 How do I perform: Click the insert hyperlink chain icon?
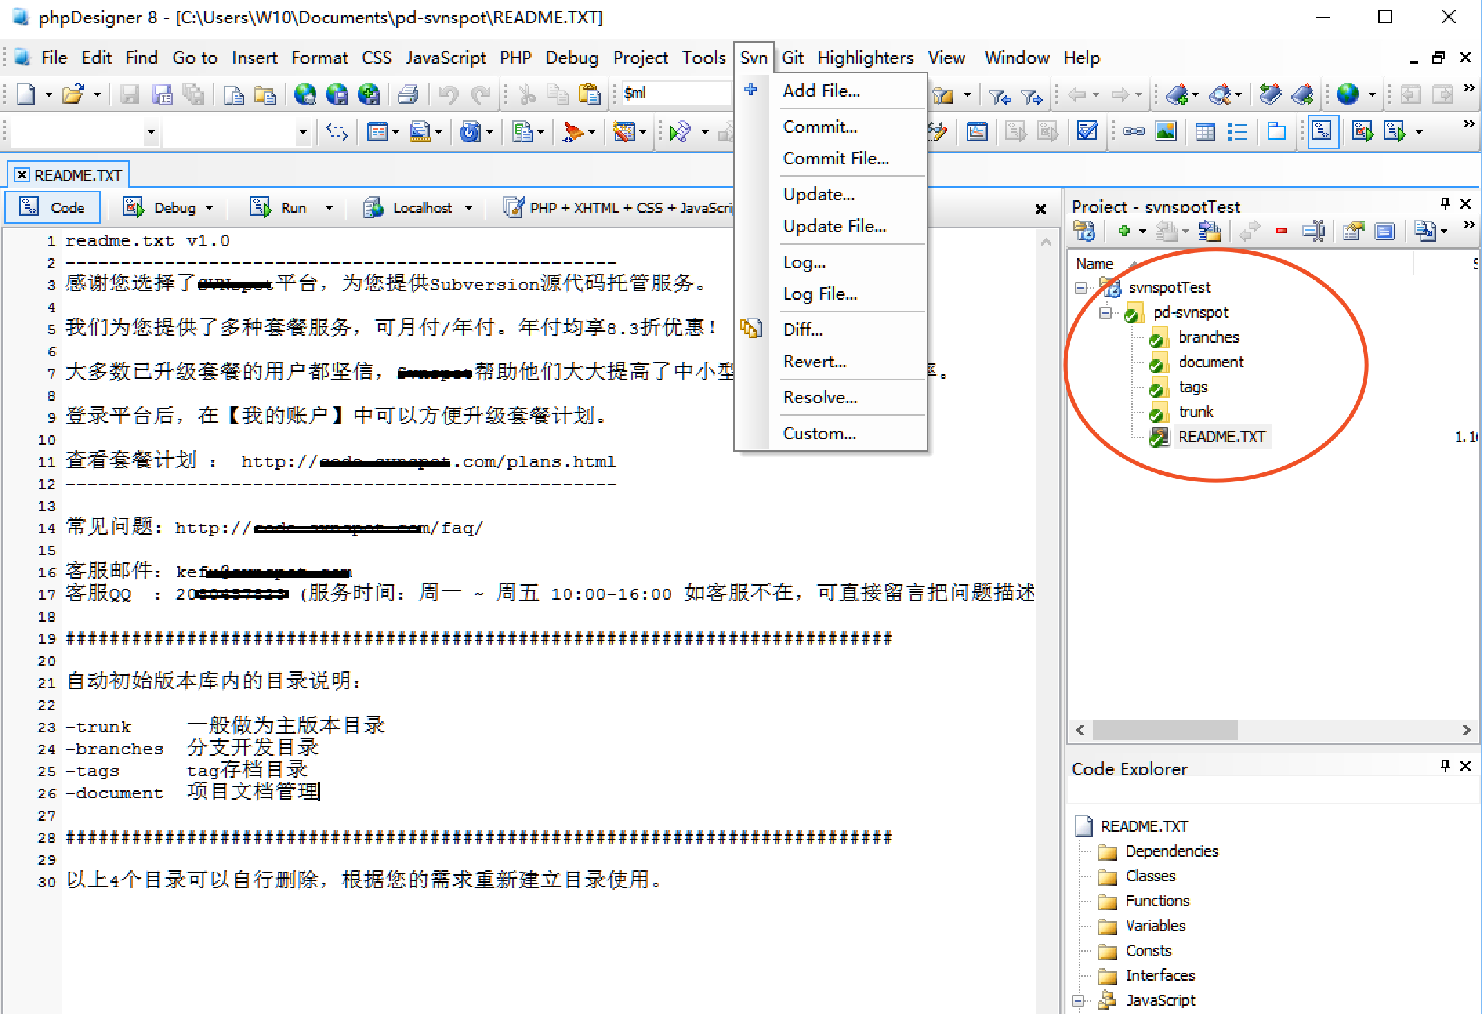(1133, 131)
